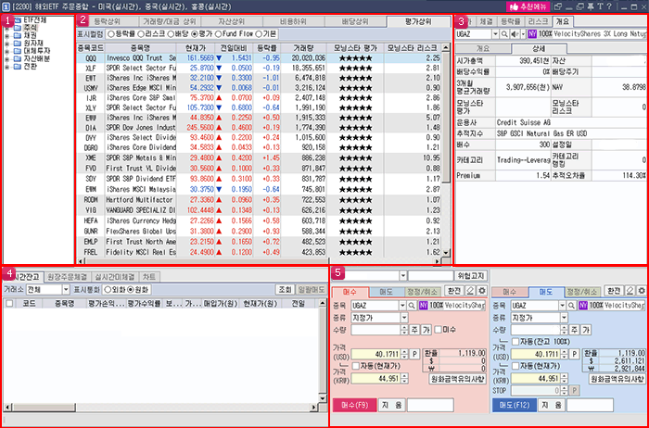Viewport: 649px width, 428px height.
Task: Click the purple NY badge in the overview panel
Action: coord(532,34)
